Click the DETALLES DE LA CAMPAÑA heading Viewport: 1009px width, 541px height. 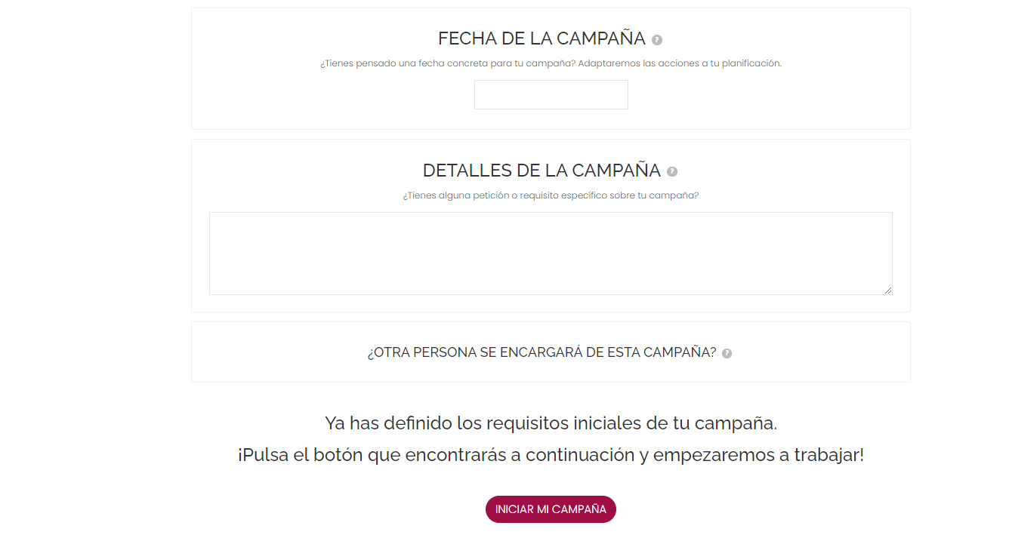click(x=542, y=171)
